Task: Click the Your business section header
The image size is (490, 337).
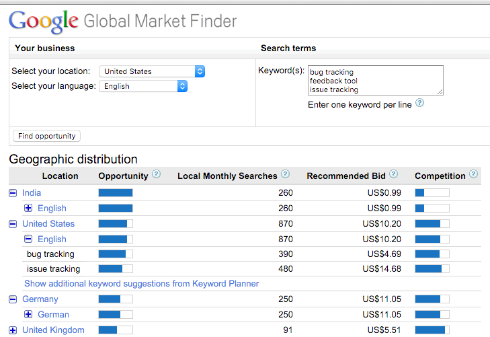Action: (45, 48)
